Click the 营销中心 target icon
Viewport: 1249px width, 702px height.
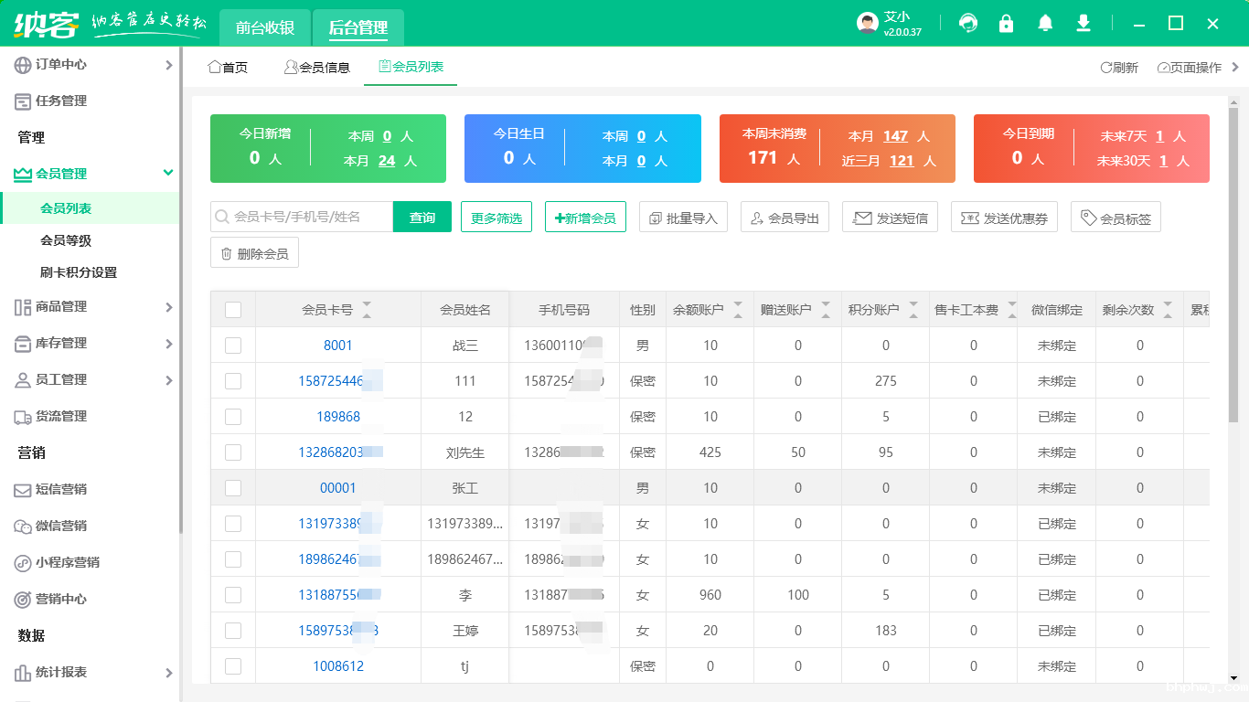click(23, 600)
